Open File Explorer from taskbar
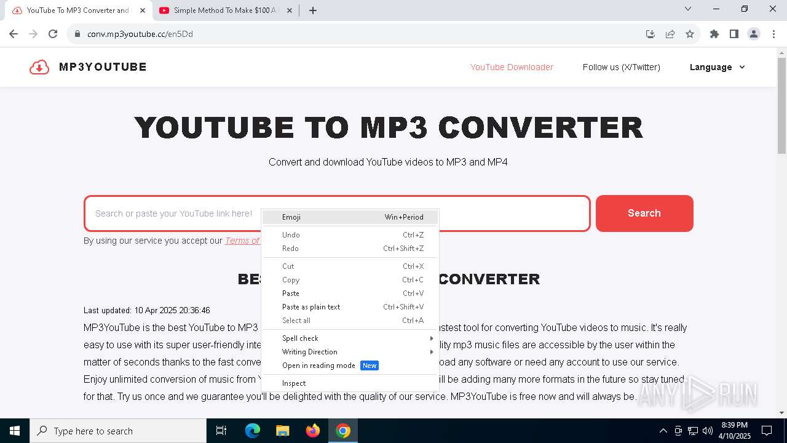 pos(283,431)
